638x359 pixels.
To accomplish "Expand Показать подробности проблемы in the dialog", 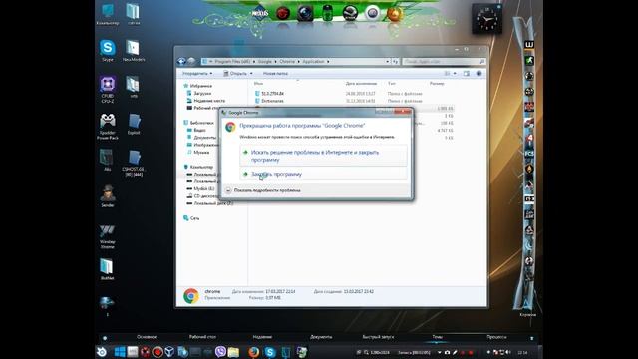I will click(x=263, y=190).
